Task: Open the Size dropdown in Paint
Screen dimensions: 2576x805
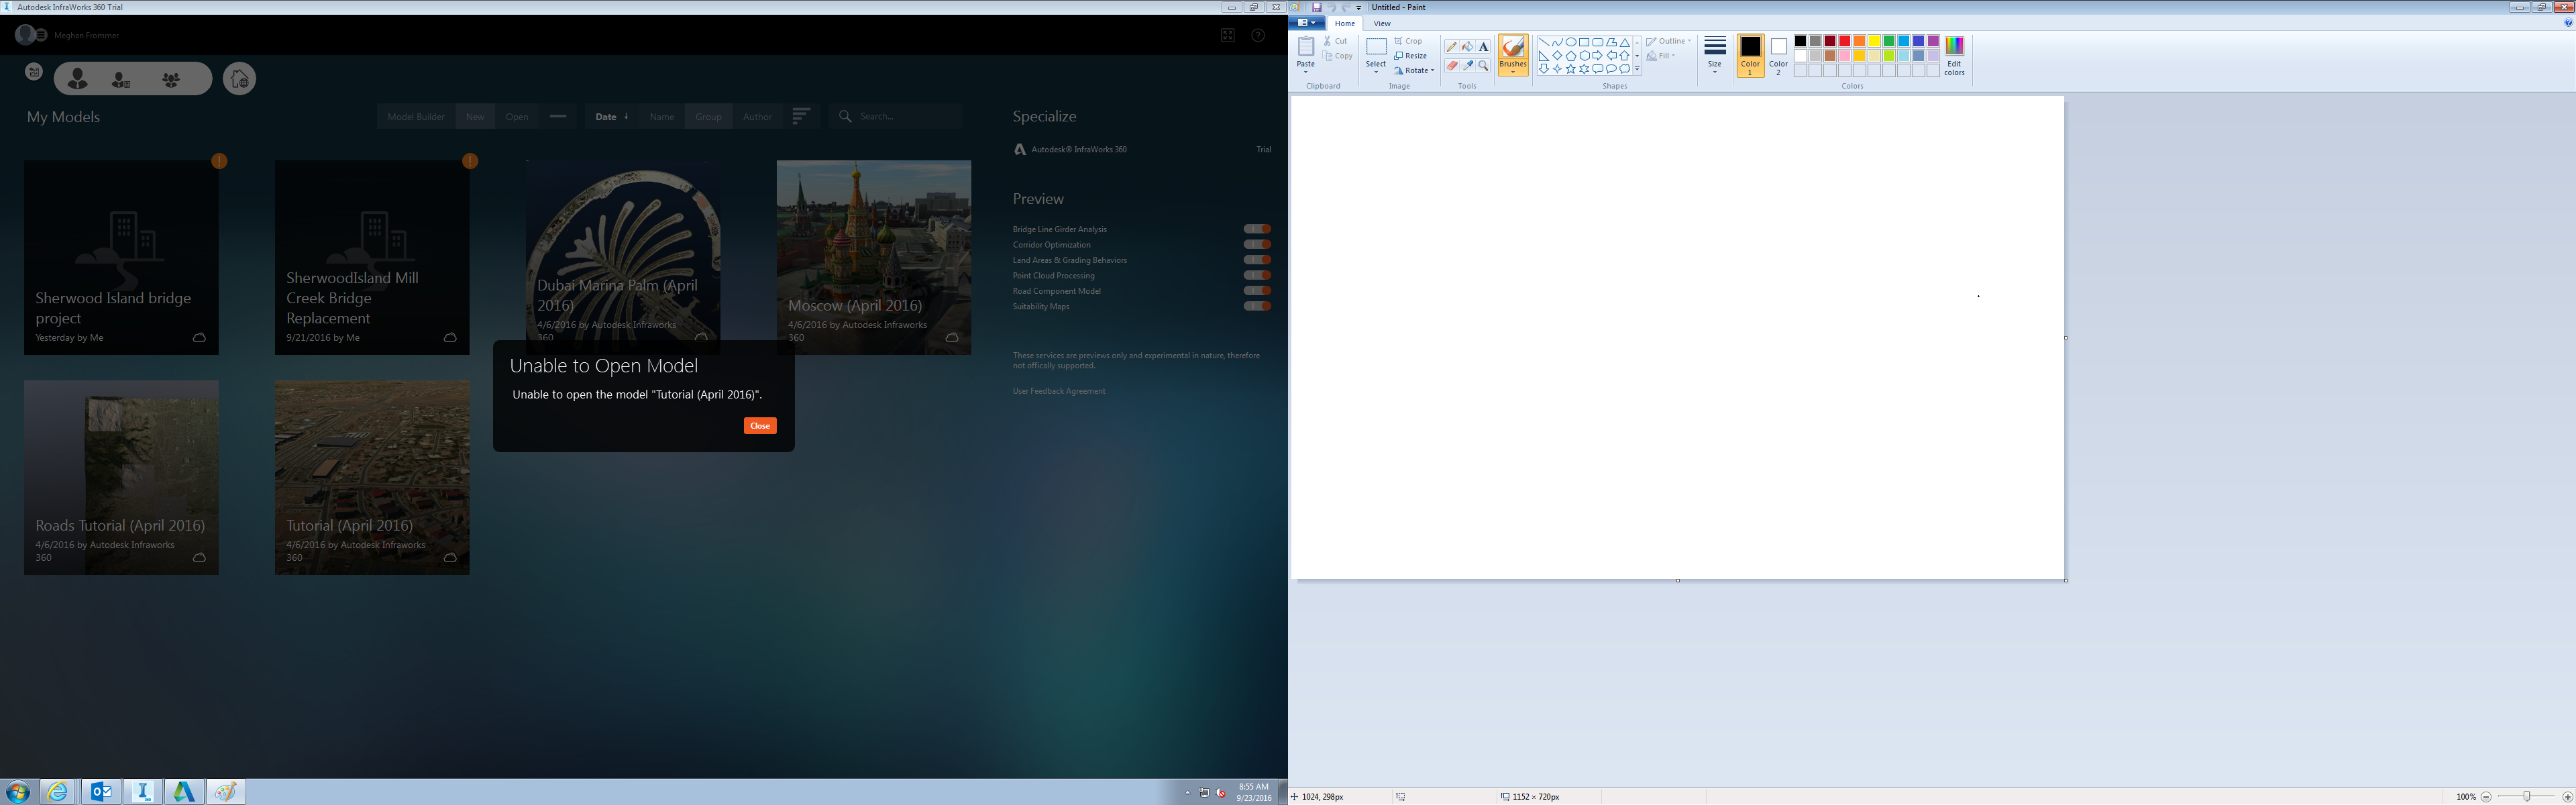Action: 1714,56
